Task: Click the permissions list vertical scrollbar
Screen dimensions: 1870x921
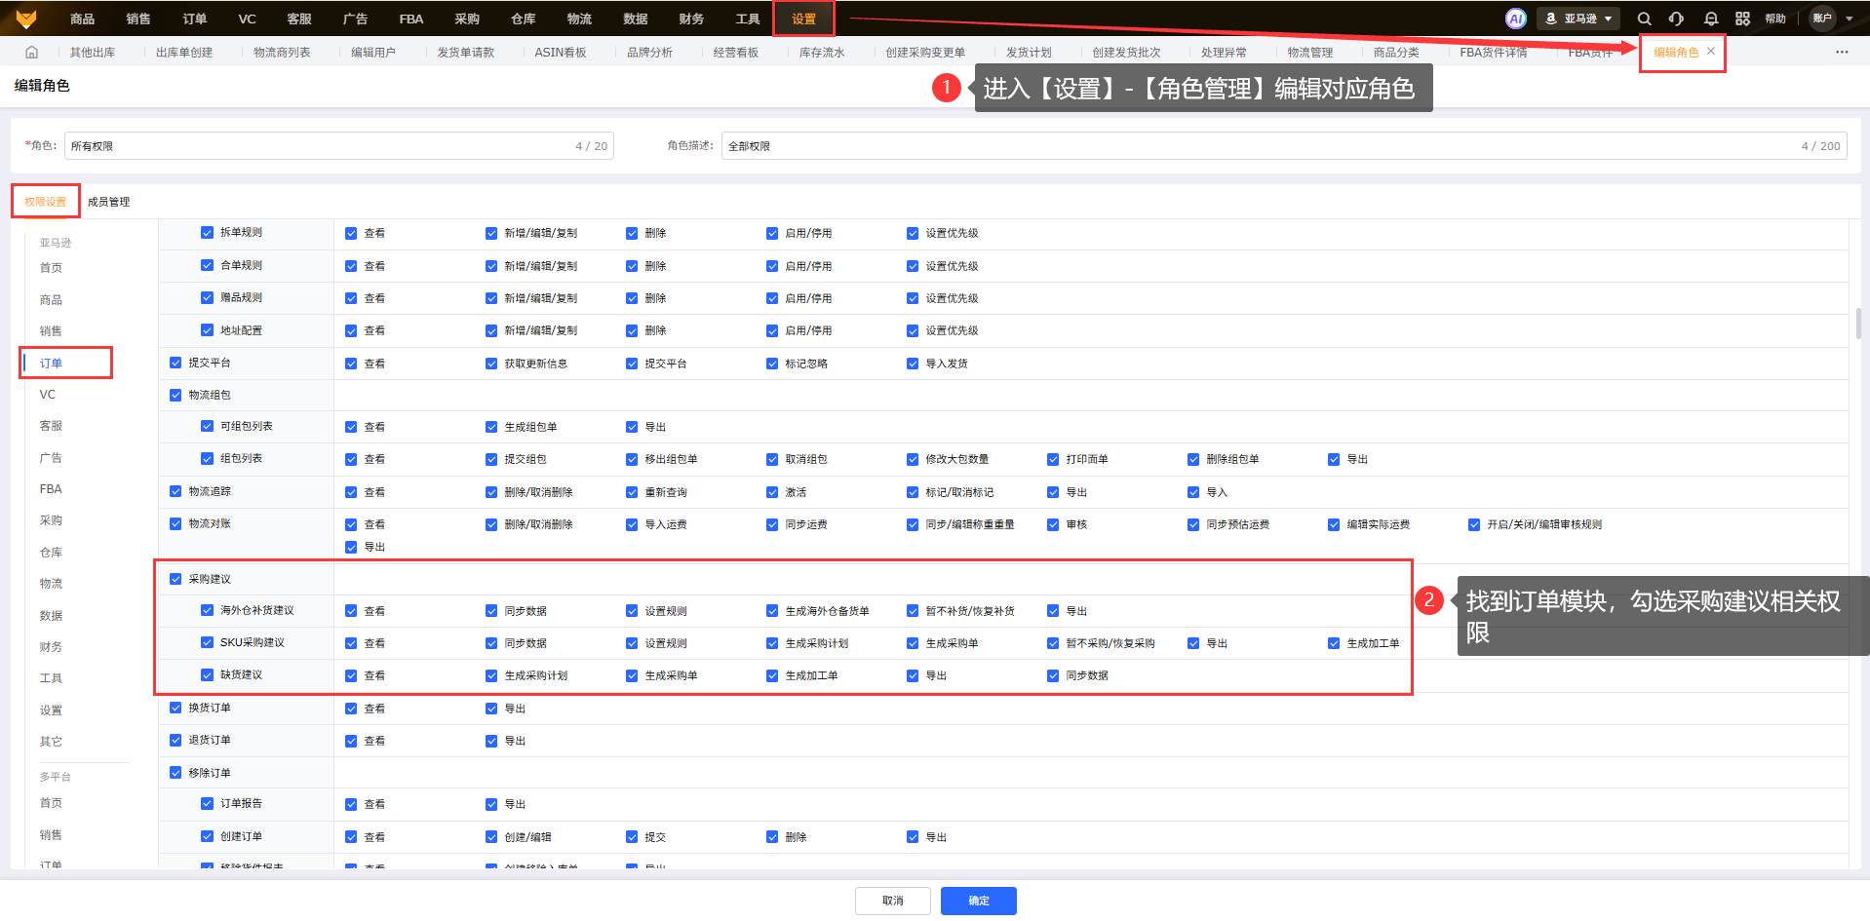Action: tap(1858, 324)
